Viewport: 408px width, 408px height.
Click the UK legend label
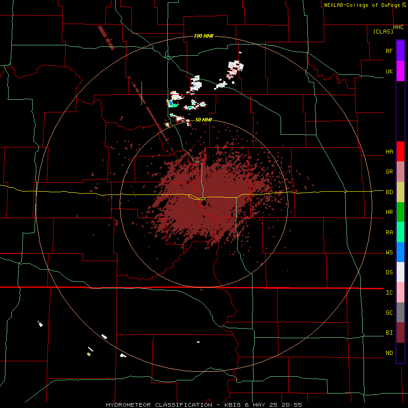389,71
